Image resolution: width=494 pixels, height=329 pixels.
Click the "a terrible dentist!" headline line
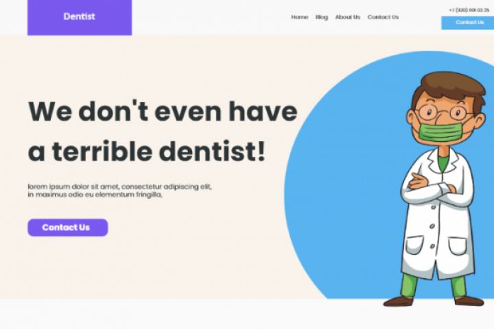[x=147, y=151]
